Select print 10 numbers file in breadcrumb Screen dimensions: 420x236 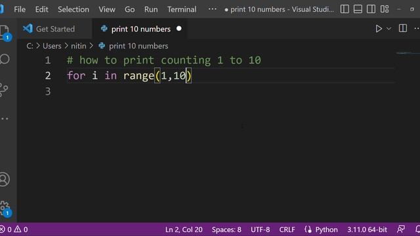click(138, 46)
